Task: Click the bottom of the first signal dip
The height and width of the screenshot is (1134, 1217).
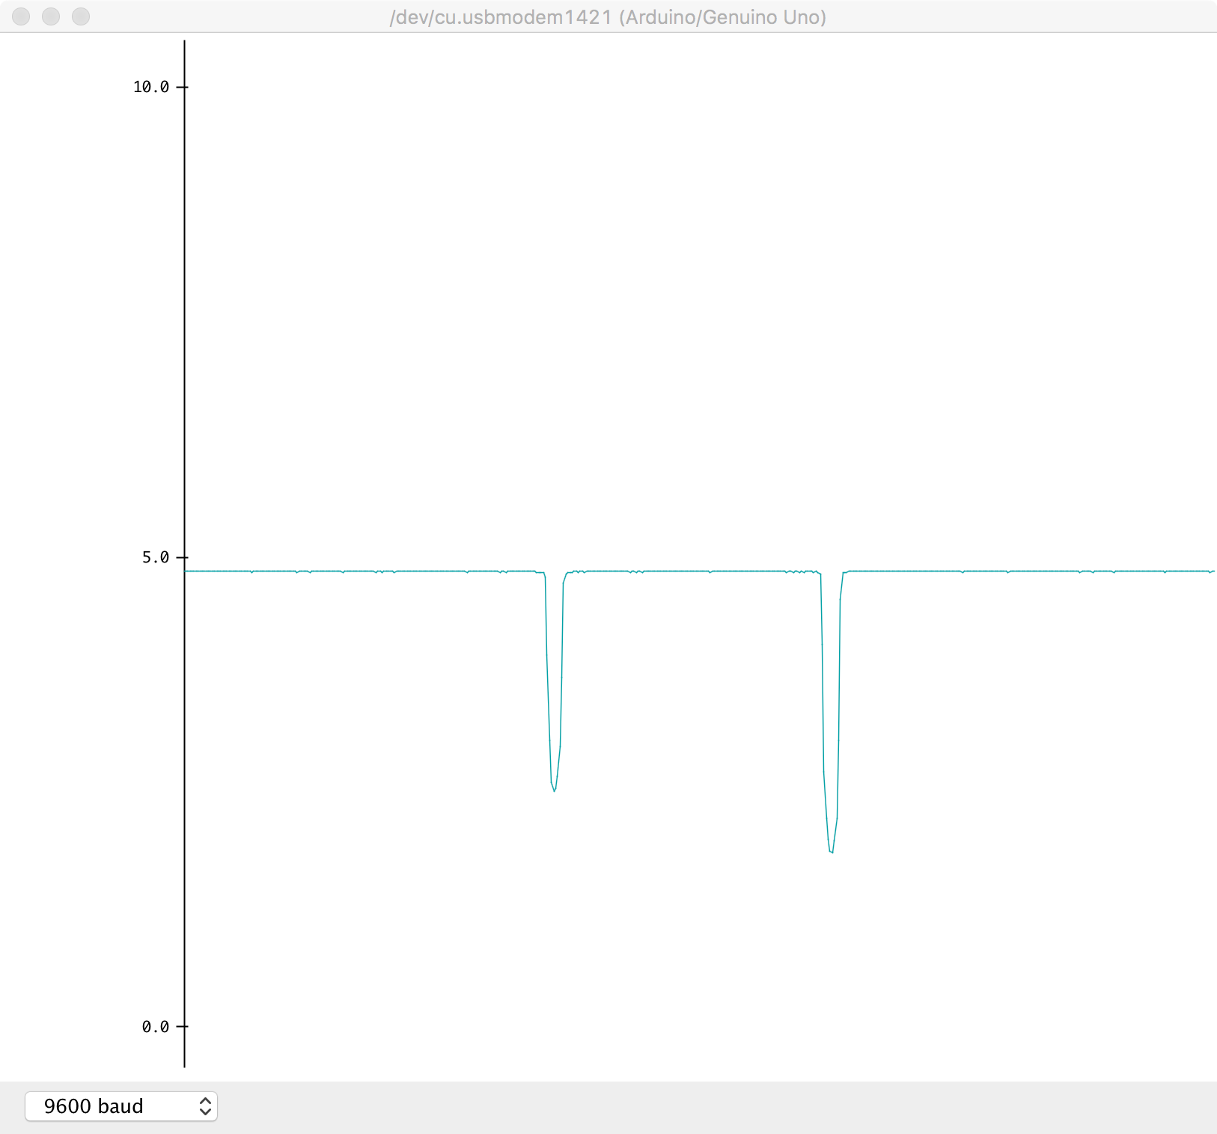Action: pyautogui.click(x=554, y=790)
